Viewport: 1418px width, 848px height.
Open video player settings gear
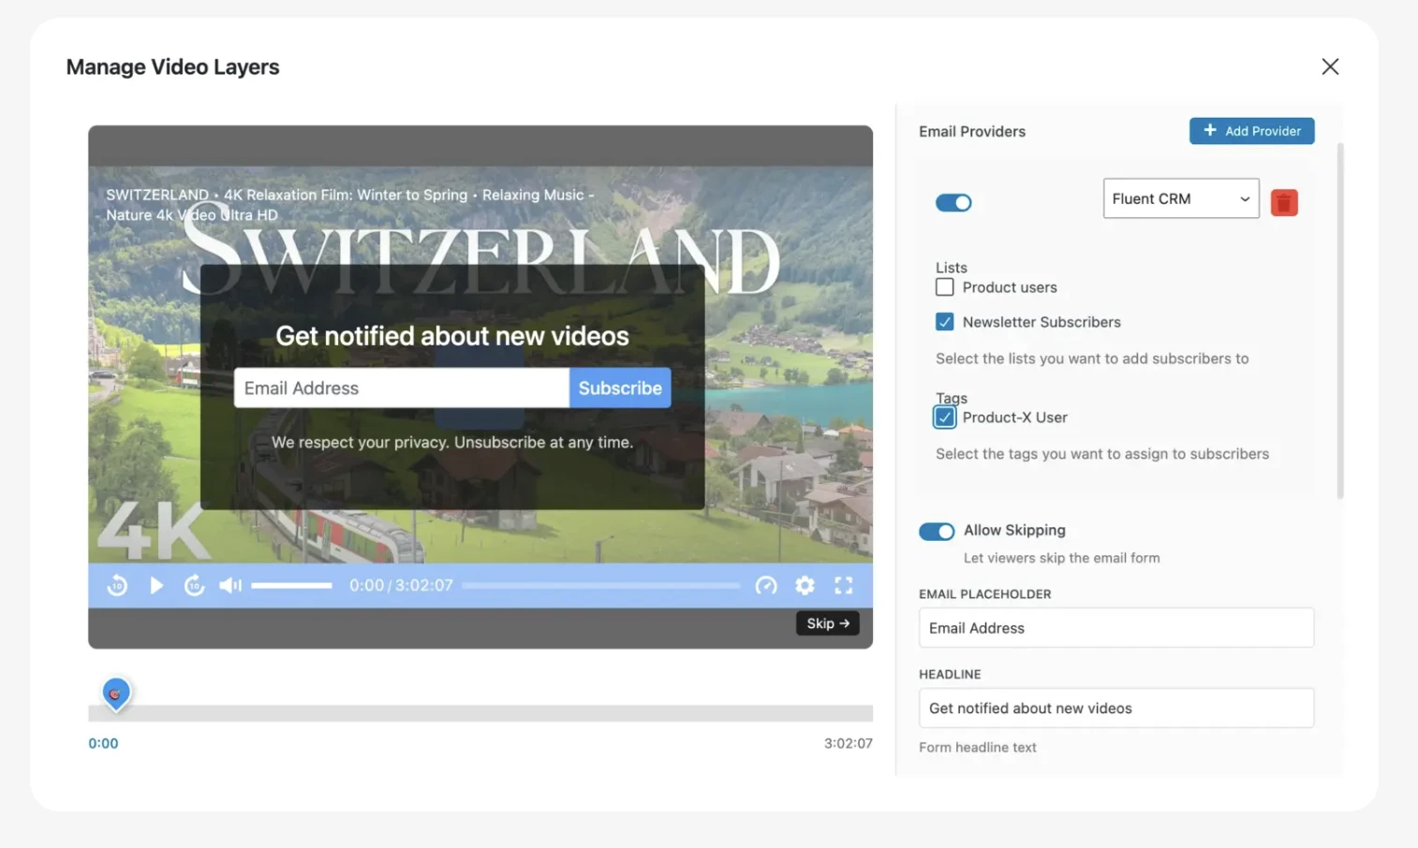(x=805, y=586)
